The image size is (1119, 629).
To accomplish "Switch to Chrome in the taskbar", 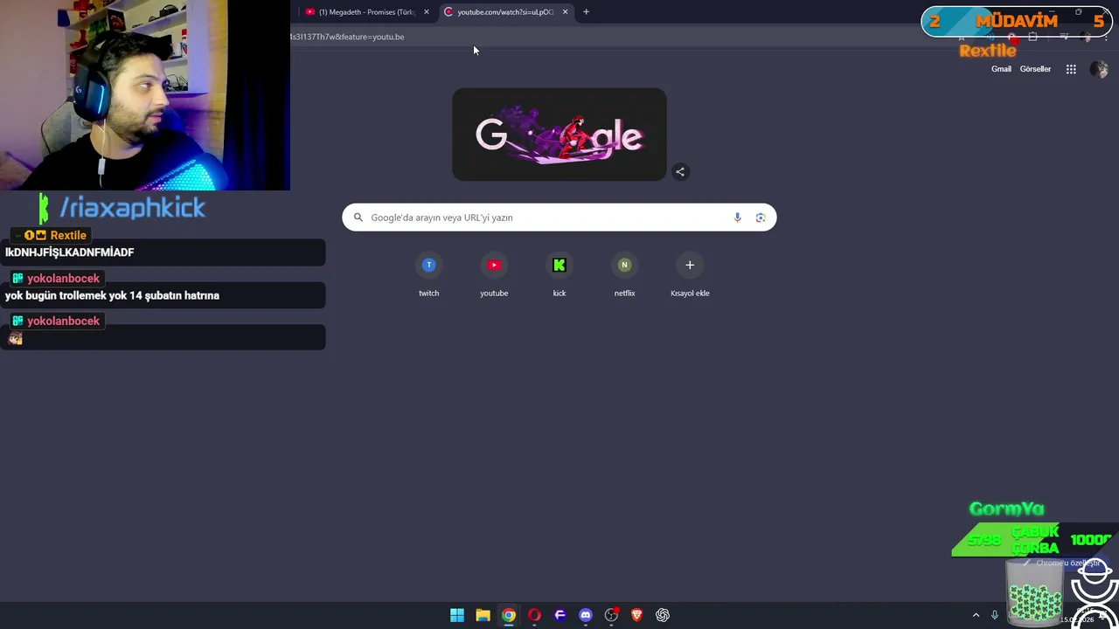I will point(509,615).
